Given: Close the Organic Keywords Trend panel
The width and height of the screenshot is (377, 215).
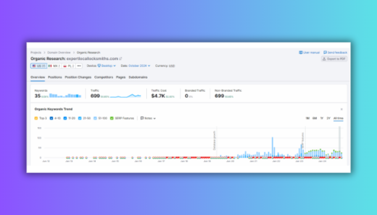Looking at the screenshot, I should tap(341, 109).
